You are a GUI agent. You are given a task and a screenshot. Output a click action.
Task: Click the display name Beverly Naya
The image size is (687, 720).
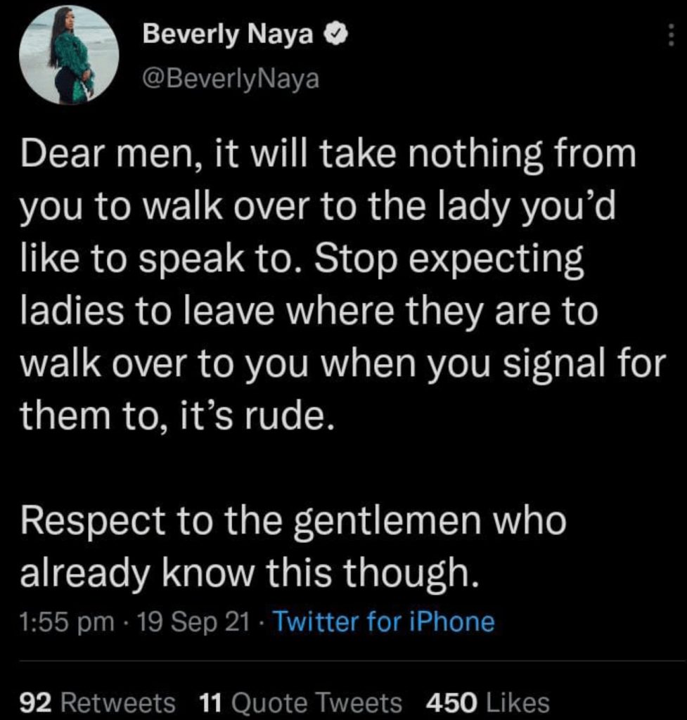pyautogui.click(x=228, y=35)
